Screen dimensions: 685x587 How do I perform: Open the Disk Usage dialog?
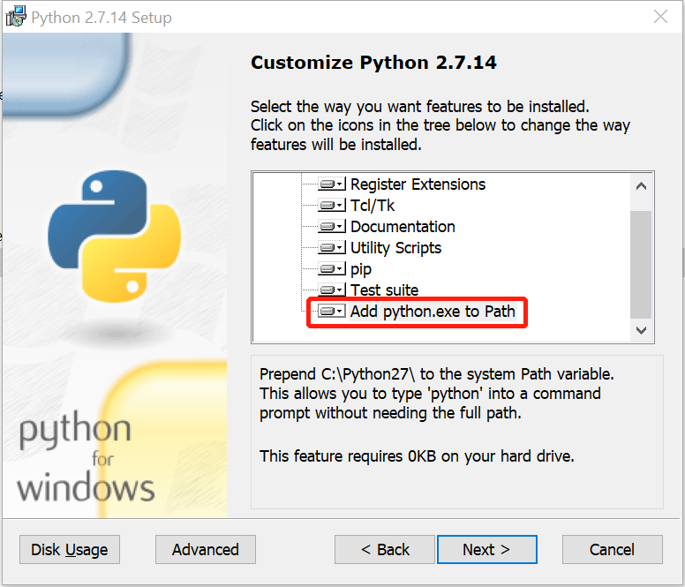coord(70,549)
